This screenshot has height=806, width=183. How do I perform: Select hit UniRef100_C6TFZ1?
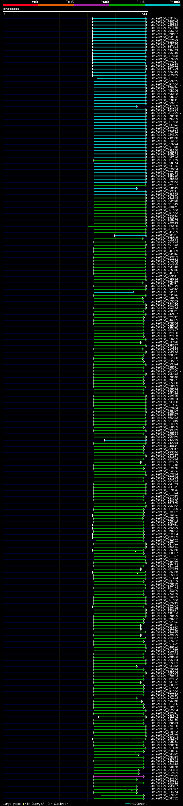coord(164,78)
